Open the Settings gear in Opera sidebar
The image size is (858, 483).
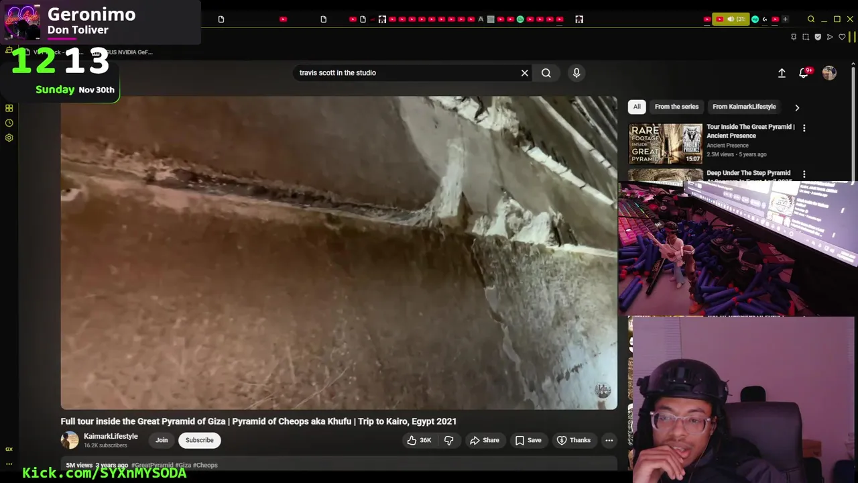(9, 138)
